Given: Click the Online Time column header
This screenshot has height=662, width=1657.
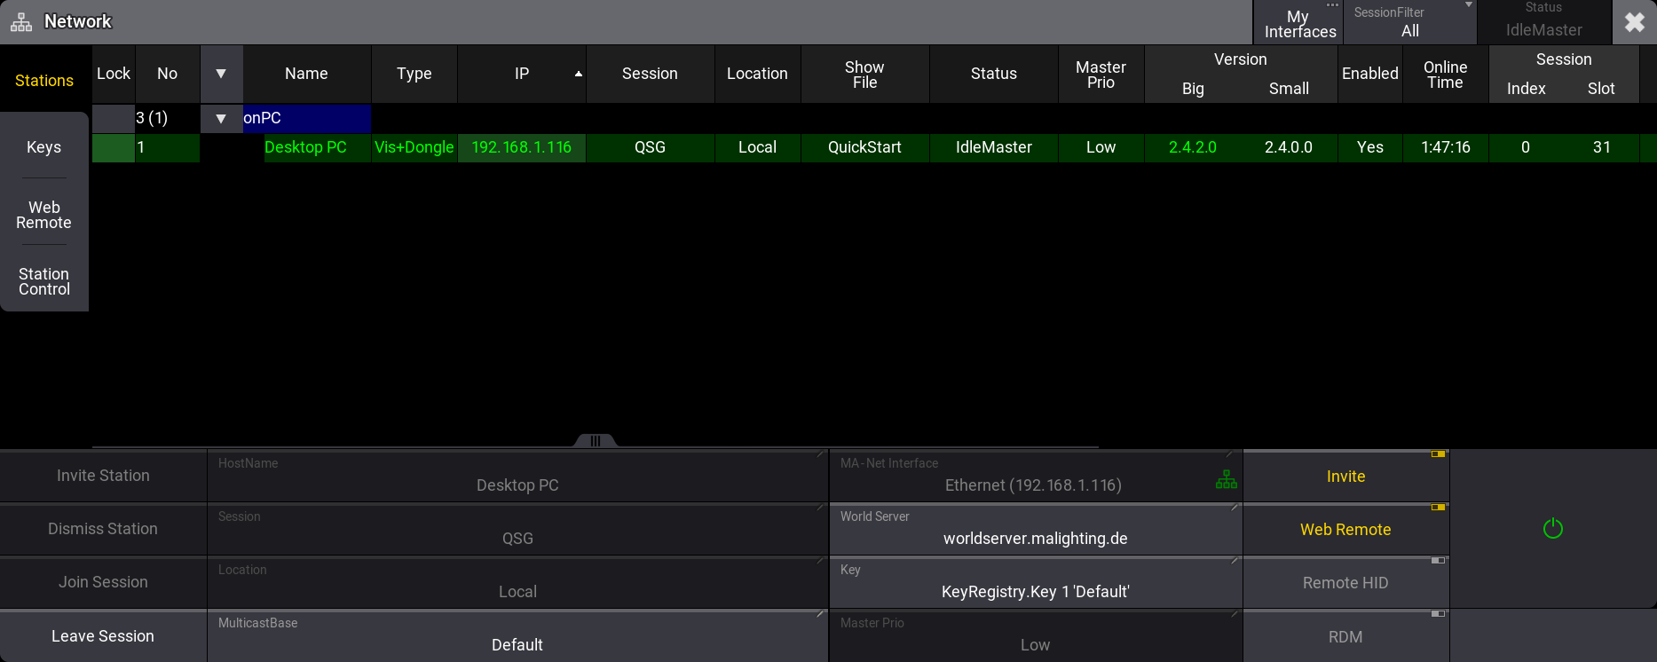Looking at the screenshot, I should (1445, 74).
